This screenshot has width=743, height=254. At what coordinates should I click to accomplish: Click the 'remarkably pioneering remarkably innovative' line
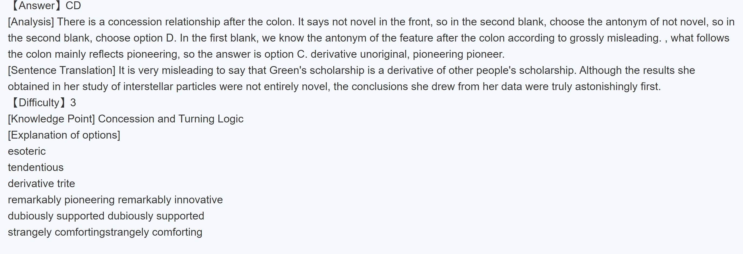tap(115, 200)
